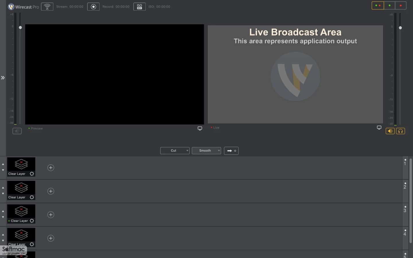This screenshot has width=413, height=258.
Task: Click the Record: 00:00:00 timer text
Action: (116, 7)
